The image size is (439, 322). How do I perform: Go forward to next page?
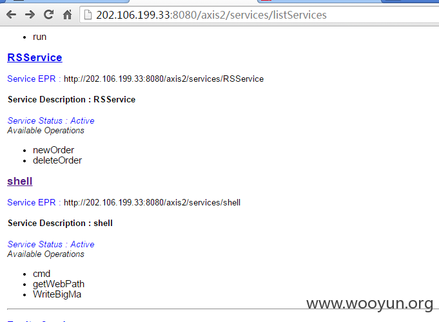click(30, 15)
